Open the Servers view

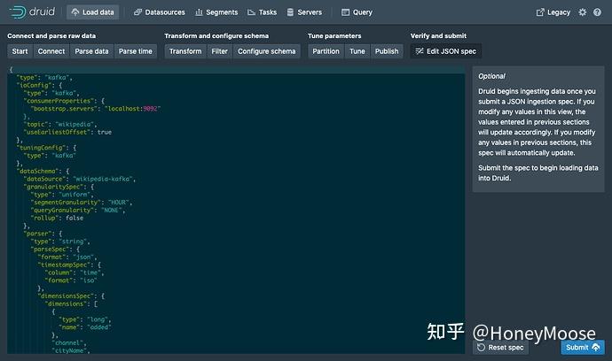(x=304, y=12)
